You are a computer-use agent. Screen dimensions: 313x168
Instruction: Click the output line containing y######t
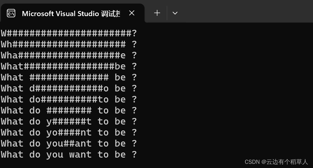69,122
